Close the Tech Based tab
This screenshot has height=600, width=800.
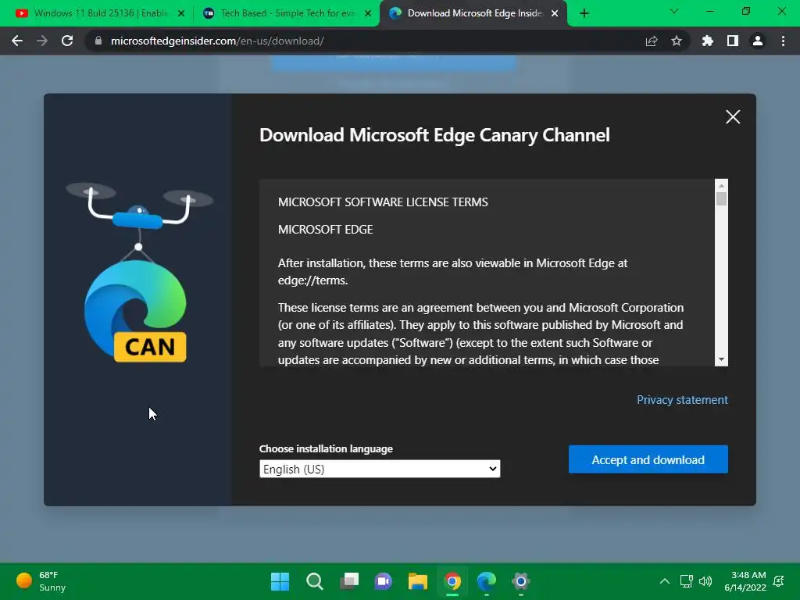pos(368,13)
